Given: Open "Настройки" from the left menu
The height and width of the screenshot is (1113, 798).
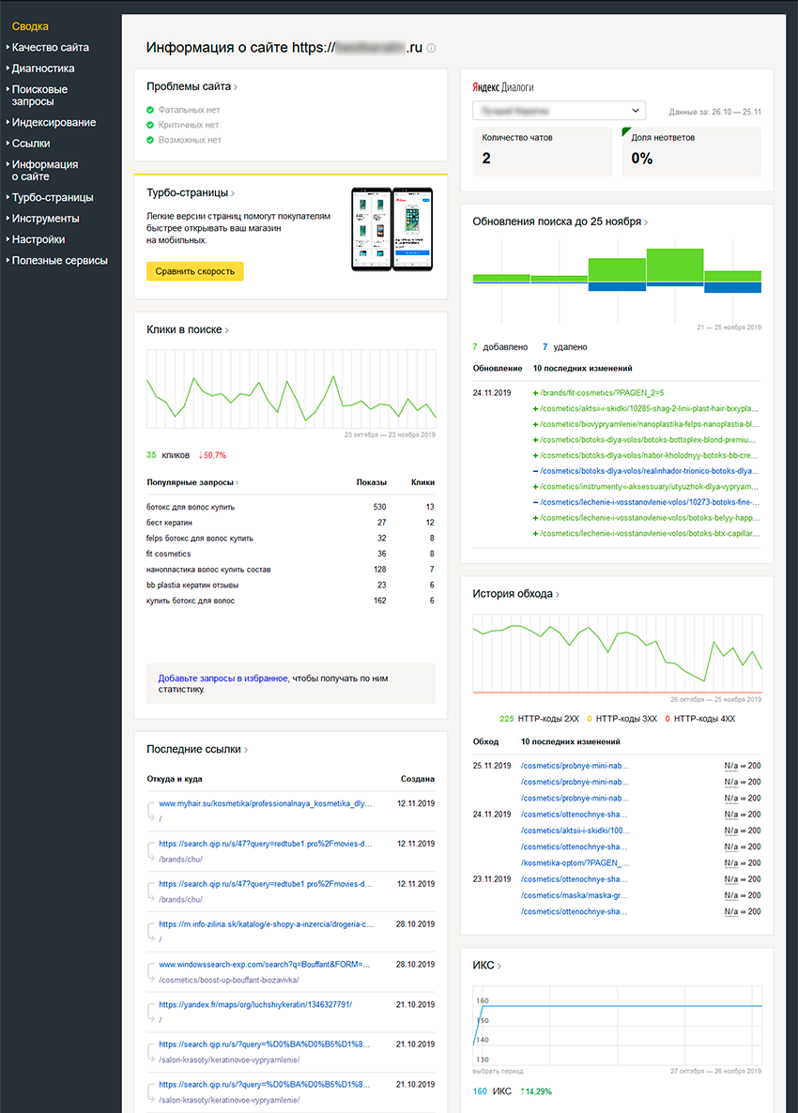Looking at the screenshot, I should point(38,239).
